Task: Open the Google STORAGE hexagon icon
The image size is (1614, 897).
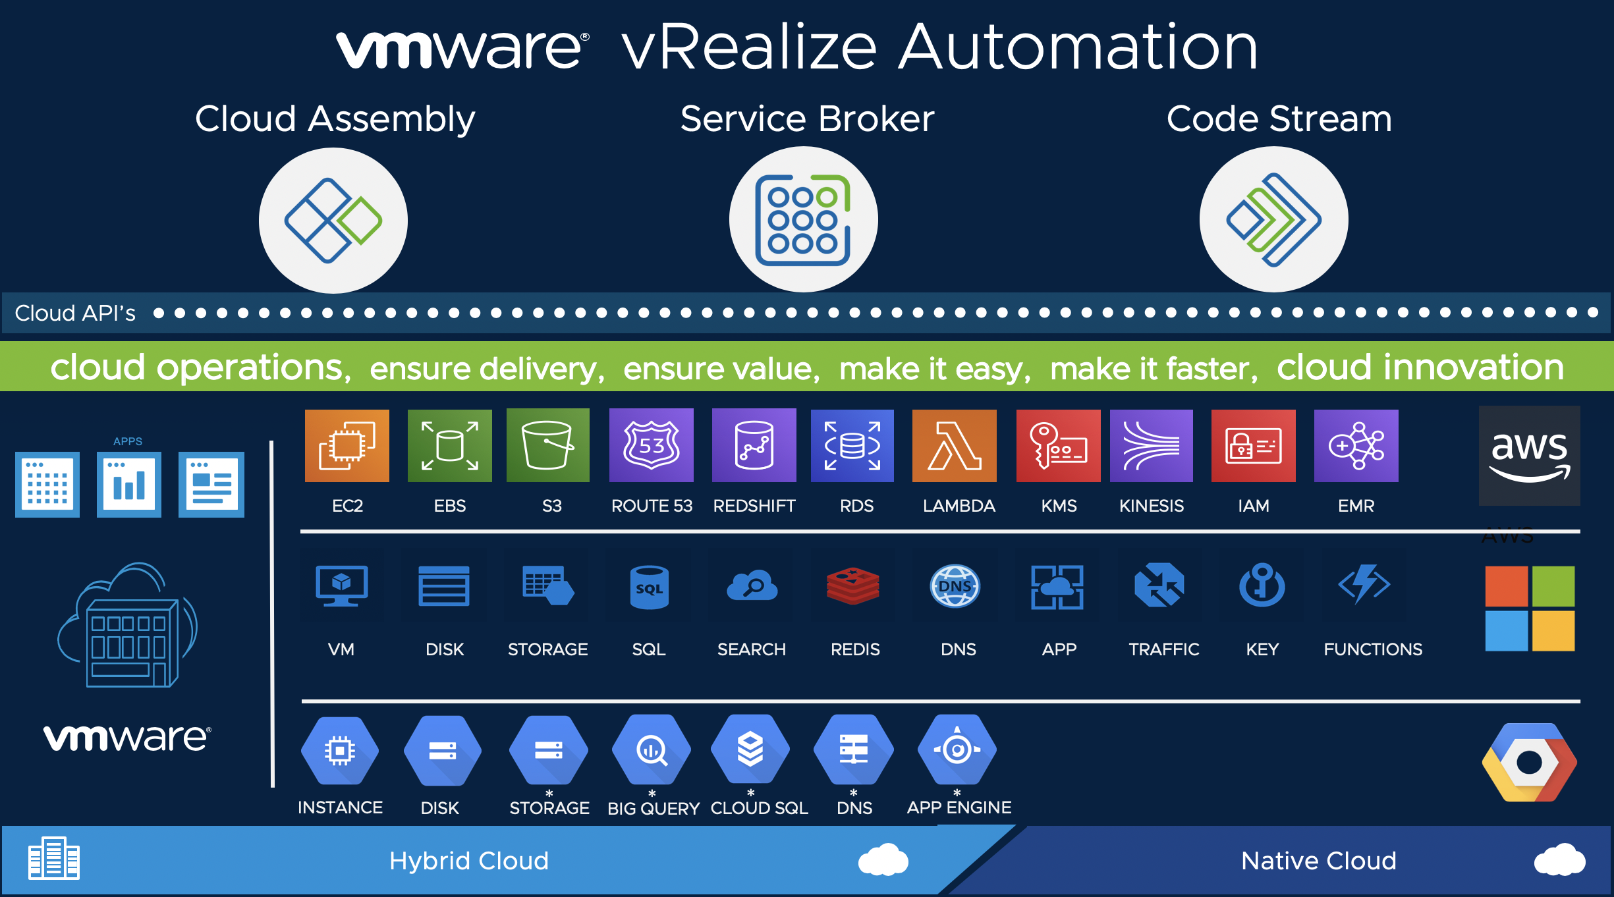Action: point(549,749)
